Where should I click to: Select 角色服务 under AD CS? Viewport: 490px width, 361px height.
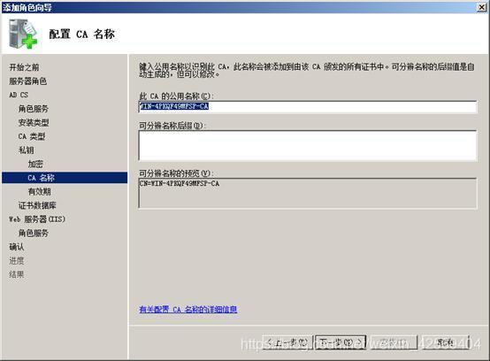[x=34, y=109]
